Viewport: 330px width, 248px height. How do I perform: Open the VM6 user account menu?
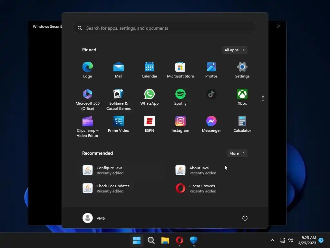coord(94,218)
